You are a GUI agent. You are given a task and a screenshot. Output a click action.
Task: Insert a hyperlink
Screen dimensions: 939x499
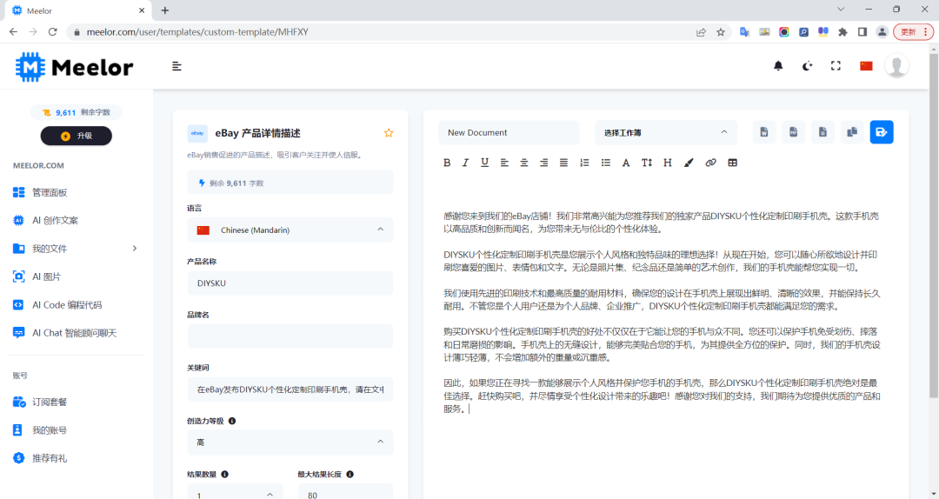pos(710,163)
